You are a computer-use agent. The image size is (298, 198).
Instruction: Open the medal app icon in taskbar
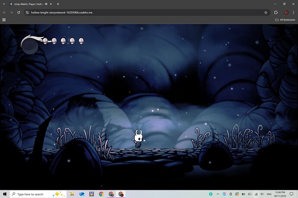[x=92, y=194]
